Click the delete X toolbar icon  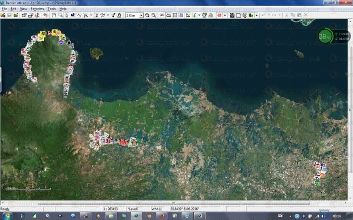[305, 15]
